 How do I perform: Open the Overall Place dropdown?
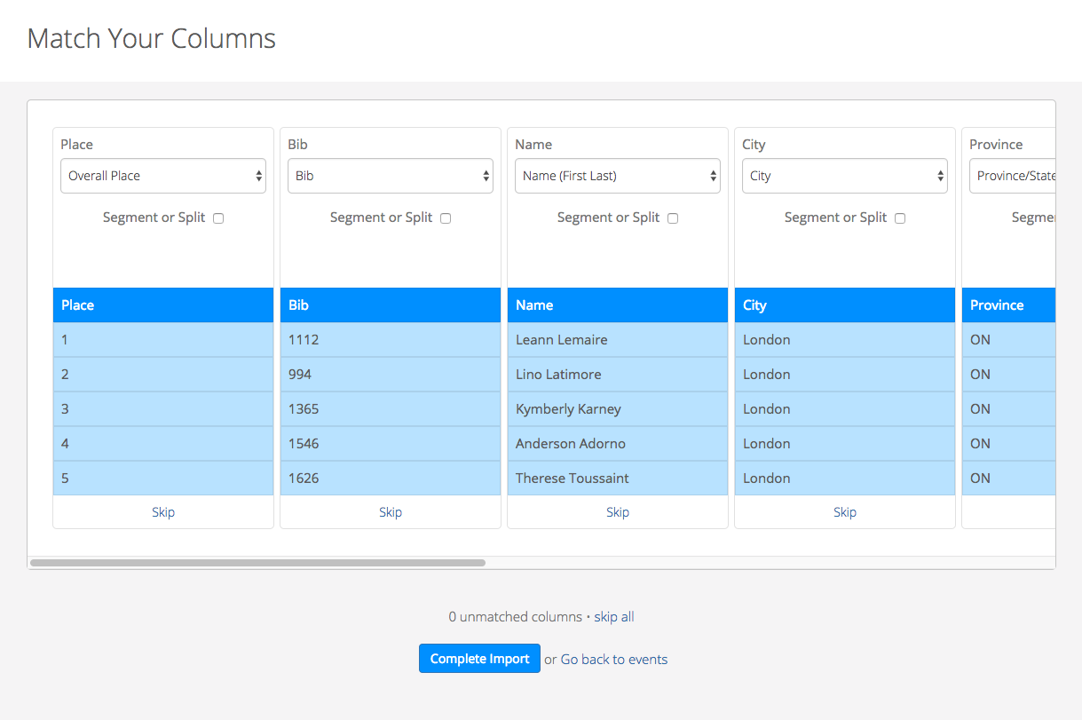pyautogui.click(x=163, y=176)
